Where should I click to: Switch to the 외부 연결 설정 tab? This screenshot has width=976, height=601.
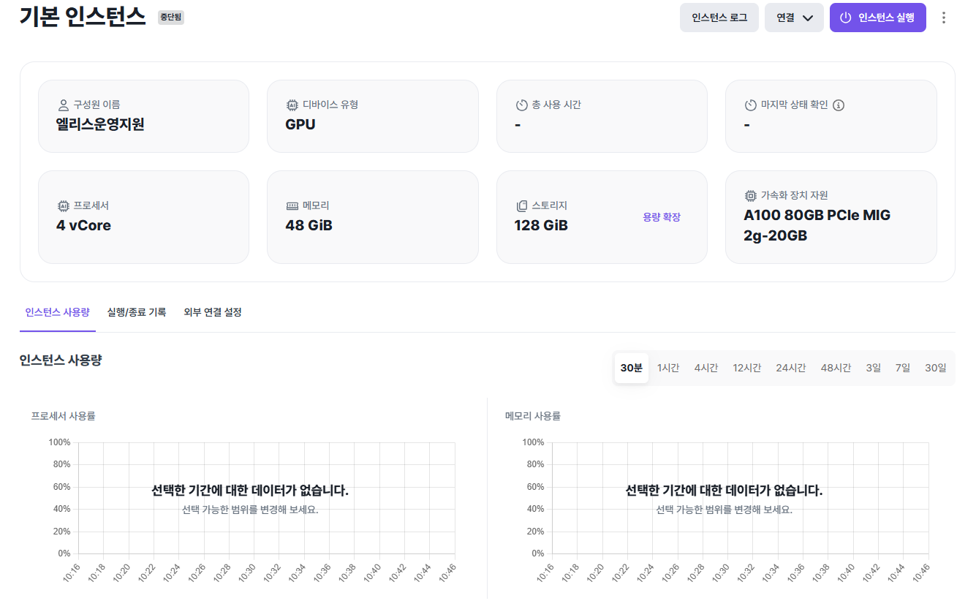point(213,312)
